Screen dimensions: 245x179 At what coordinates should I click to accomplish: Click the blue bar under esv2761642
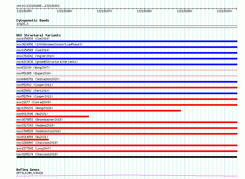click(127, 59)
